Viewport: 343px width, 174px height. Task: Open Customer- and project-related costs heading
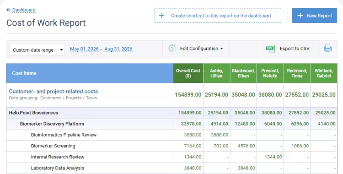tap(54, 92)
